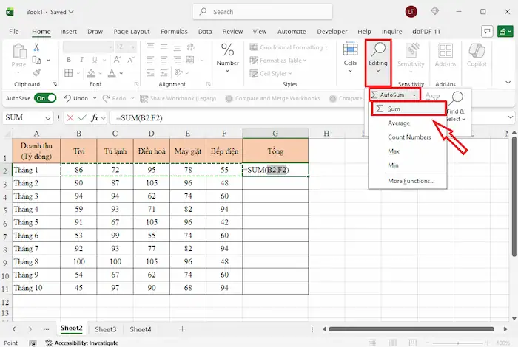The height and width of the screenshot is (347, 518).
Task: Open More Functions from the AutoSum list
Action: (411, 181)
